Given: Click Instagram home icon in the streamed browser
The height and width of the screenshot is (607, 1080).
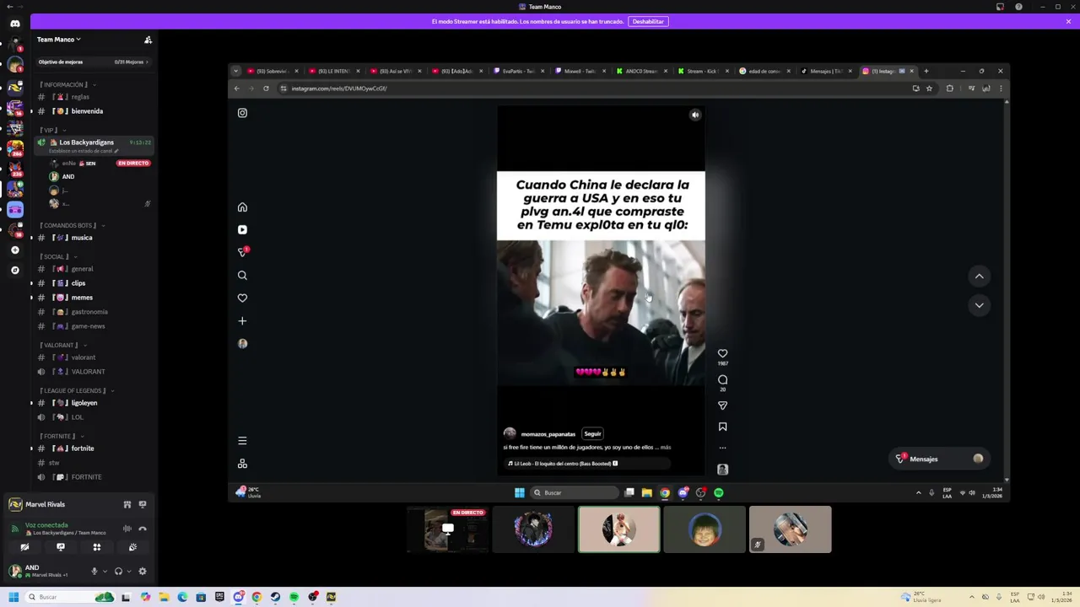Looking at the screenshot, I should pos(242,207).
